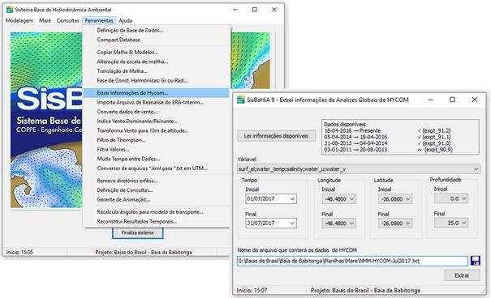Screen dimensions: 491x298
Task: Open the Profundidade Final dropdown
Action: click(x=464, y=223)
